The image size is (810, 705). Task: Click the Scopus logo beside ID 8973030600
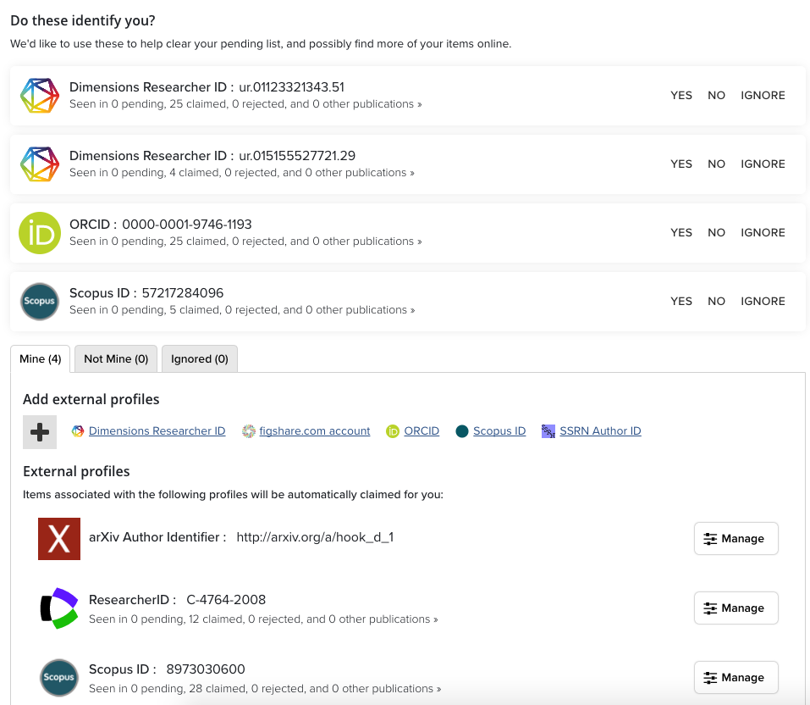point(59,678)
